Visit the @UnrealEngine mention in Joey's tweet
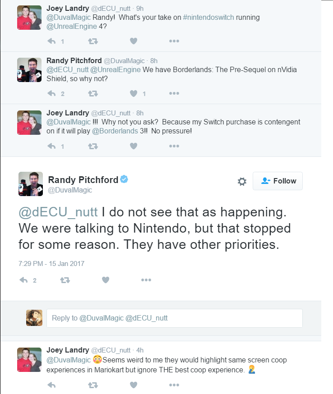This screenshot has height=394, width=333. click(72, 27)
